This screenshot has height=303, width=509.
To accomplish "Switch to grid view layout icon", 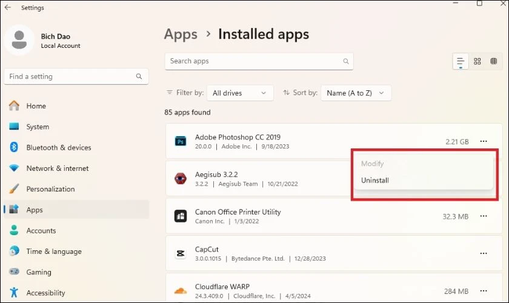I will point(477,61).
